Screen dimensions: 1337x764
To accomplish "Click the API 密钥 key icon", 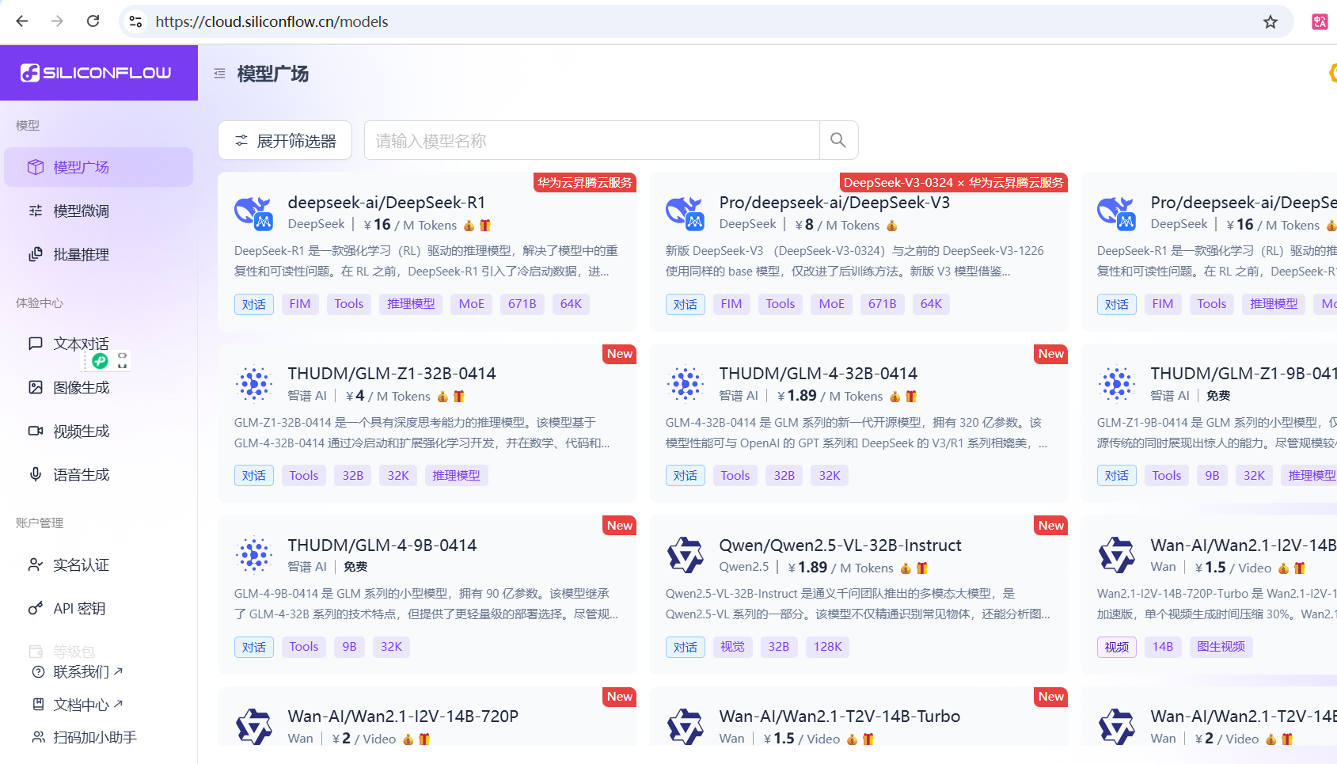I will tap(36, 608).
